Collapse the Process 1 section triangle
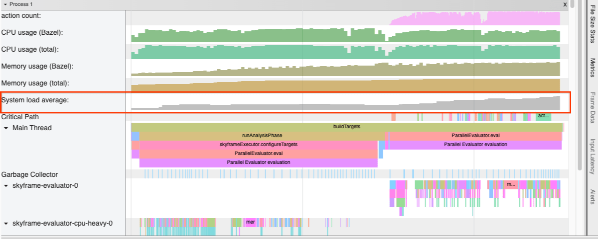Screen dimensions: 598x239 (x=5, y=4)
